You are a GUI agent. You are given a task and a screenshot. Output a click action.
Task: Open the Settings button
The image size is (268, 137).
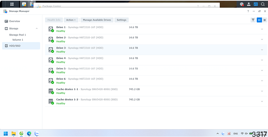(x=122, y=20)
